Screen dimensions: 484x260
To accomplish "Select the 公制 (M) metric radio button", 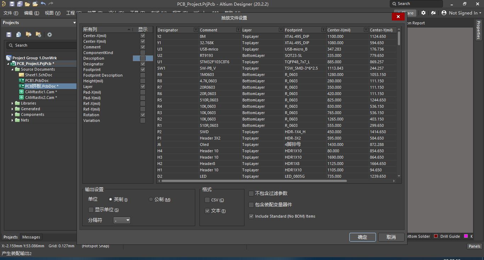I will click(151, 199).
